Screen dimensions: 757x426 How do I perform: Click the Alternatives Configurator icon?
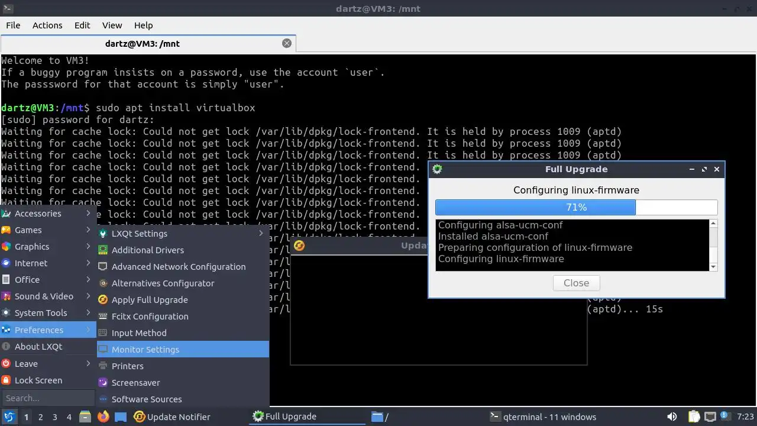103,283
